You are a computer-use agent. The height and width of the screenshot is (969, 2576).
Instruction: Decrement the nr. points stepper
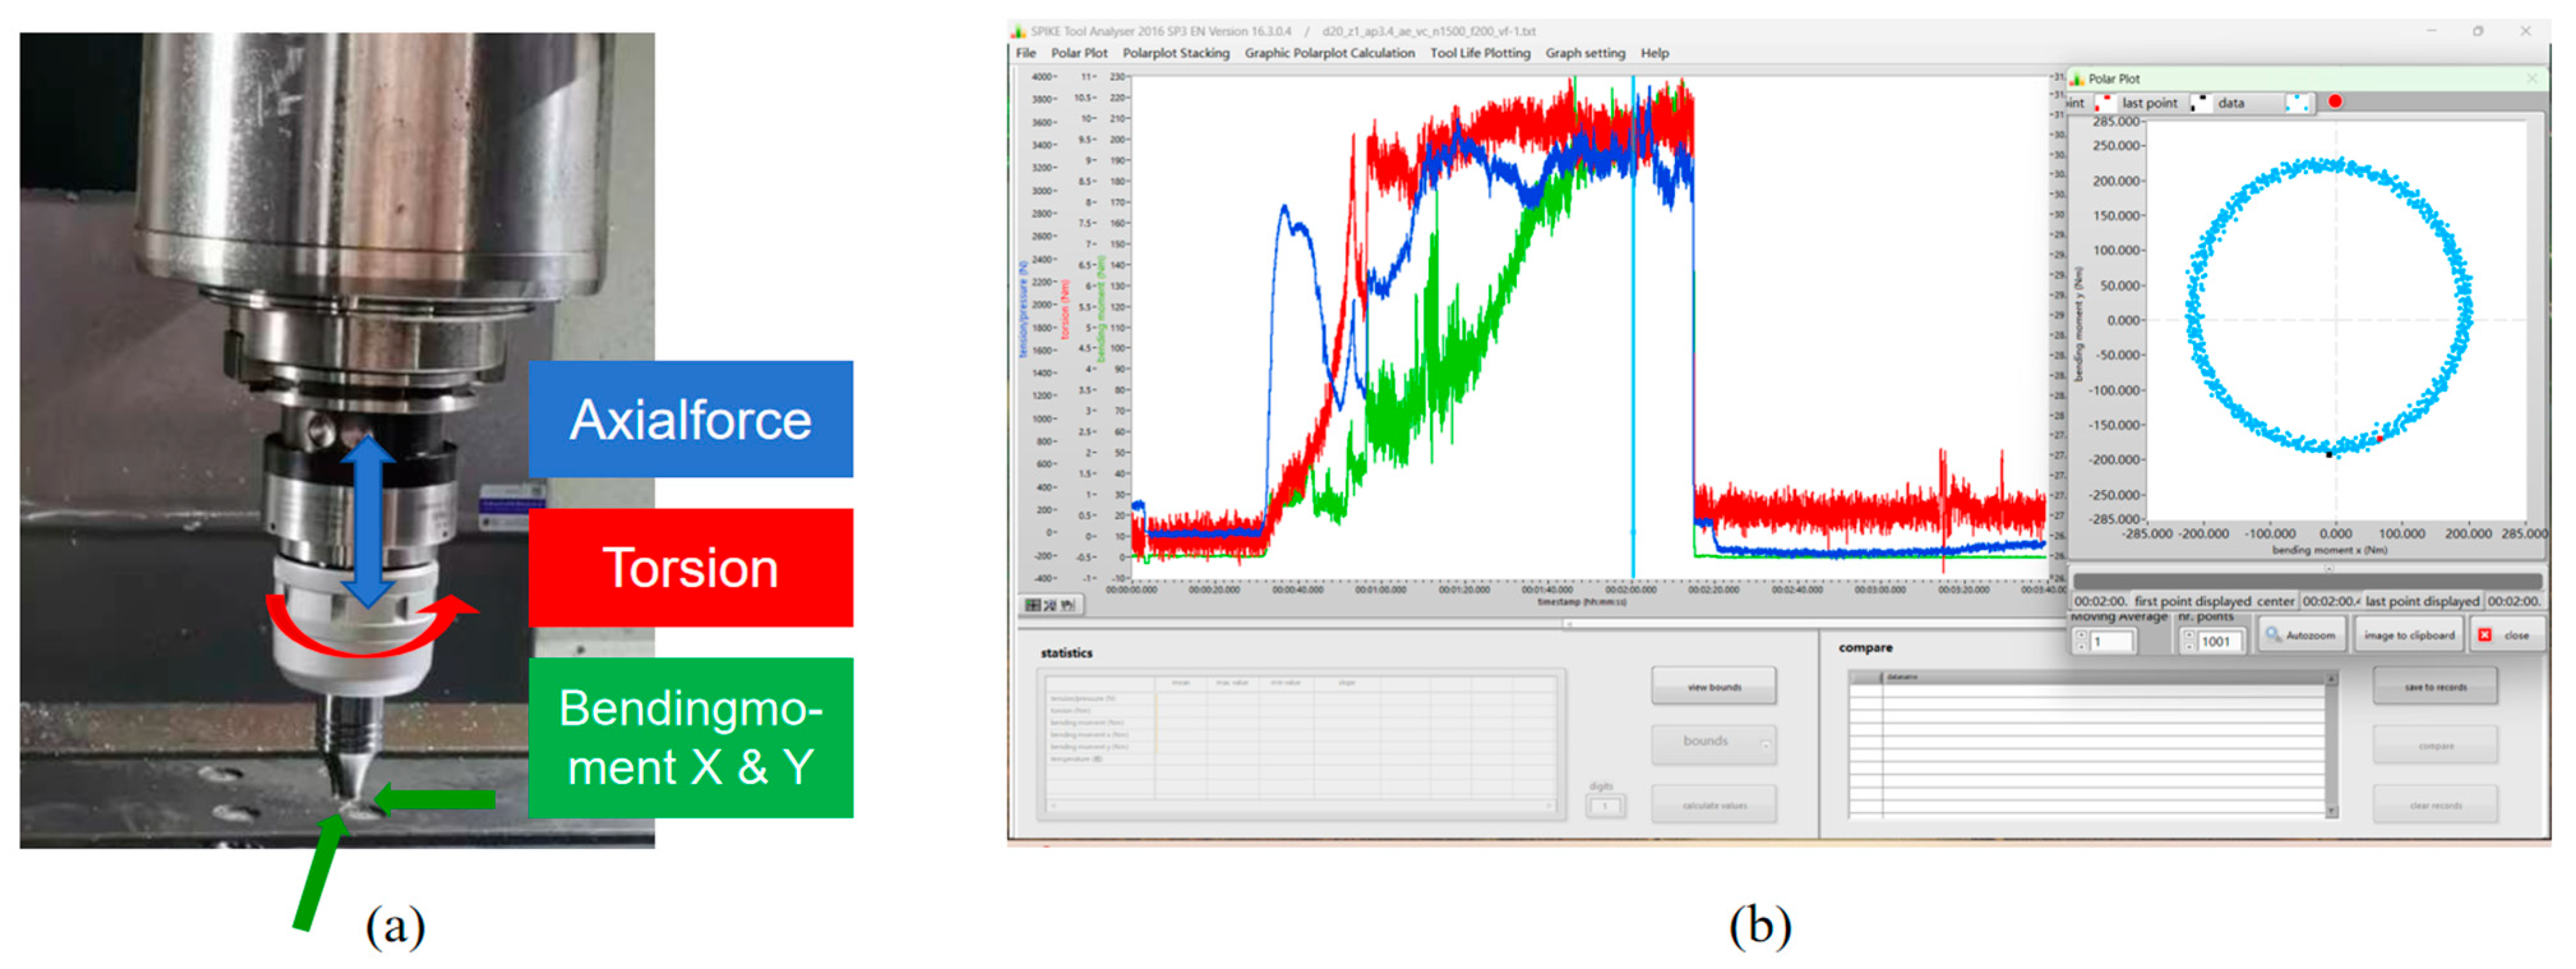2189,646
